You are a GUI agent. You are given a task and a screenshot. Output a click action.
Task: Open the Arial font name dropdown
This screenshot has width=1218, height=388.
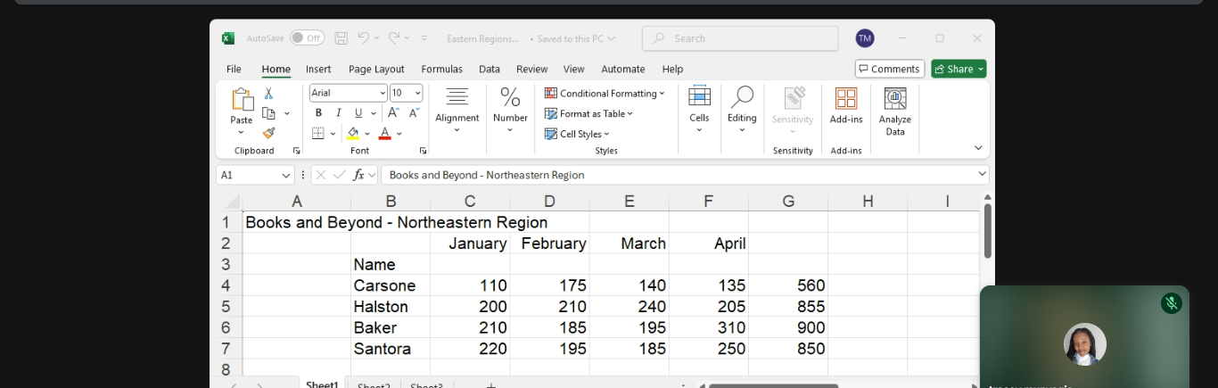(x=383, y=93)
